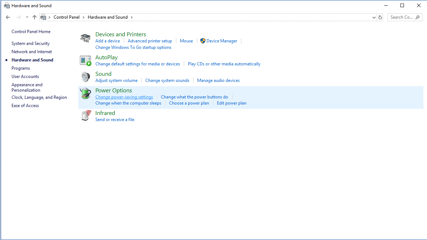Click the title bar window icon
This screenshot has height=240, width=427.
[7, 5]
